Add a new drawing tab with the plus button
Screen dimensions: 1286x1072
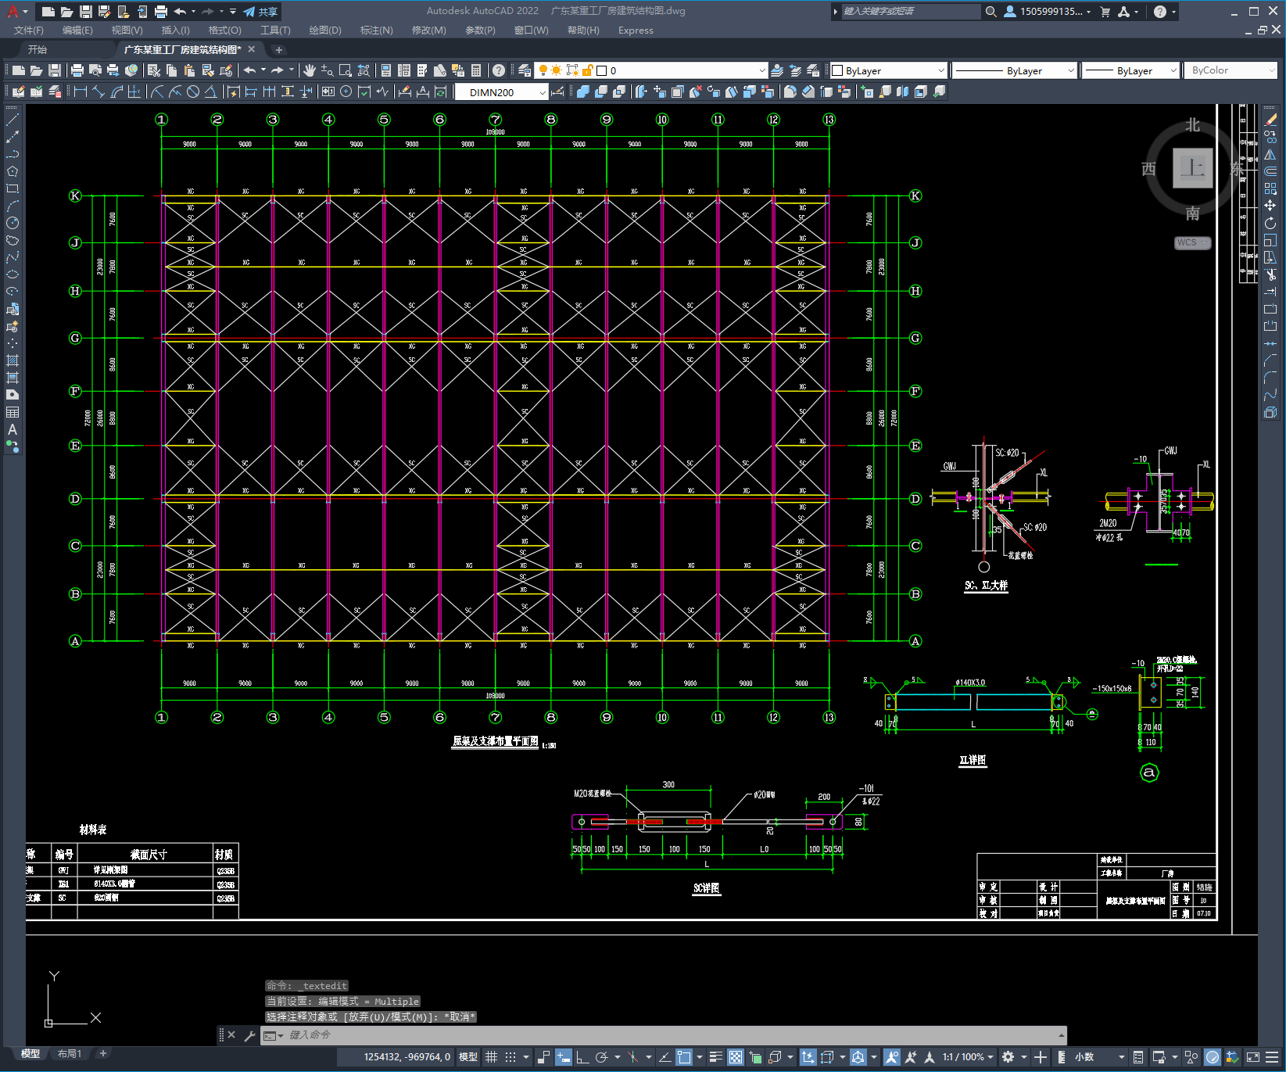(x=279, y=50)
